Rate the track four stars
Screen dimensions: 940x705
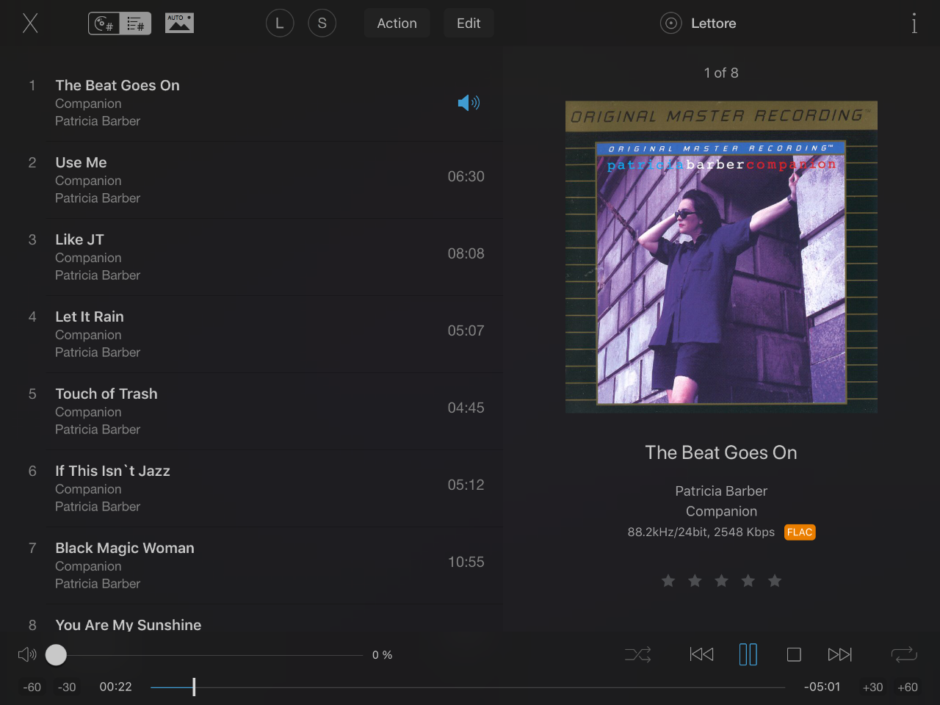(748, 581)
